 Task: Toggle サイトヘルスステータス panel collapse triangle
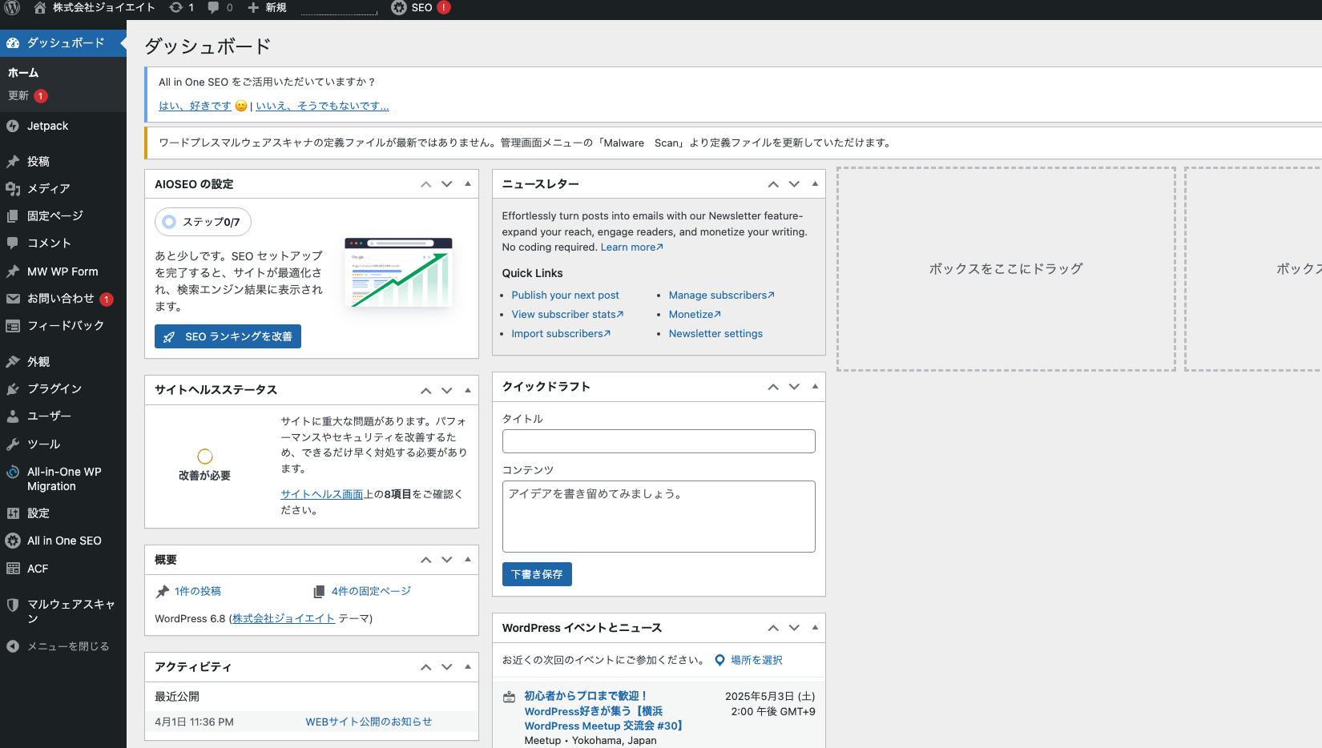(468, 390)
